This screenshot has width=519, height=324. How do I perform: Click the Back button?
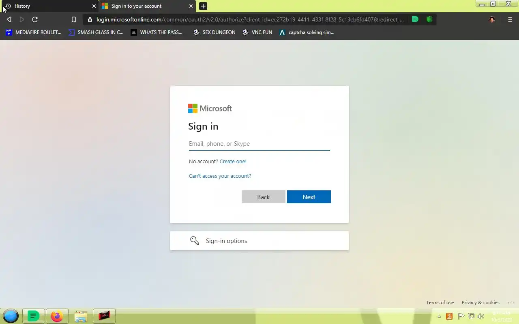click(264, 197)
